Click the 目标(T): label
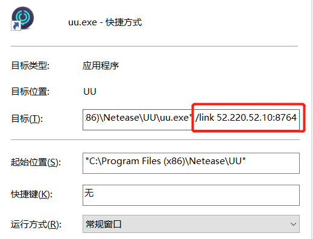This screenshot has width=313, height=239. pos(27,118)
